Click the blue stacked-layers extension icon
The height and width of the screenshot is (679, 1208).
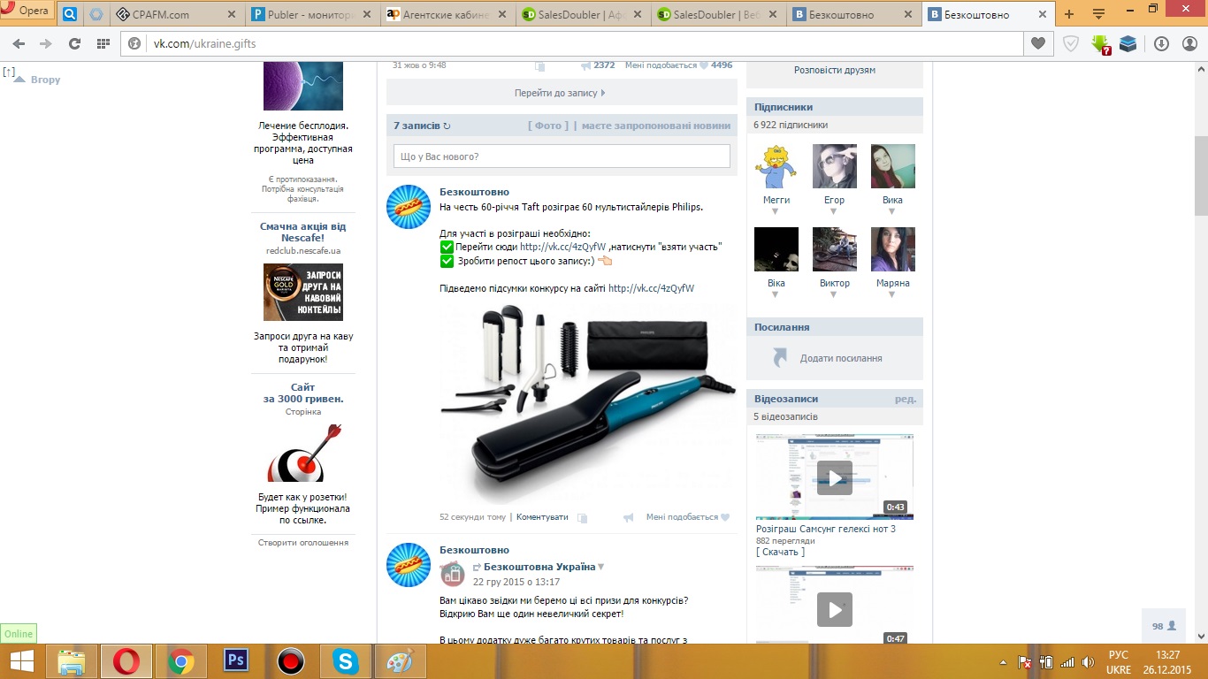tap(1128, 43)
